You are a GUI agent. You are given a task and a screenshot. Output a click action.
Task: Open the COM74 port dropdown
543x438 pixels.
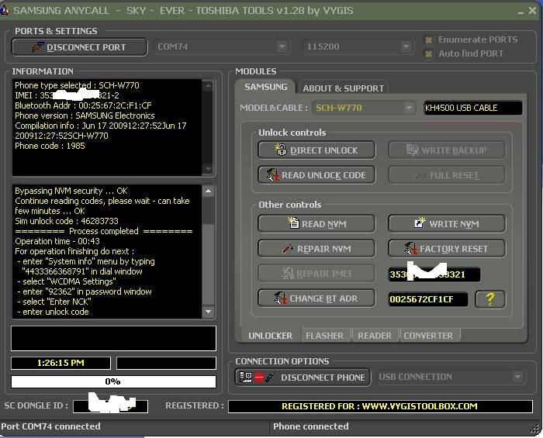282,47
